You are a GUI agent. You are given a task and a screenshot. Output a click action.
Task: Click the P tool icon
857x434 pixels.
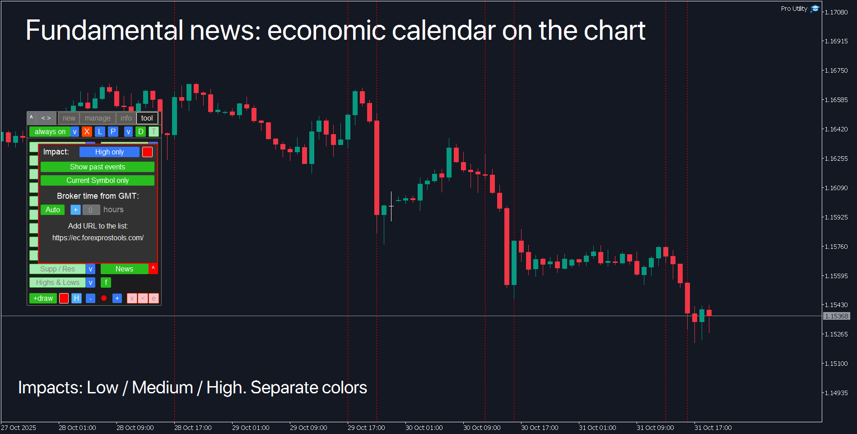[112, 131]
